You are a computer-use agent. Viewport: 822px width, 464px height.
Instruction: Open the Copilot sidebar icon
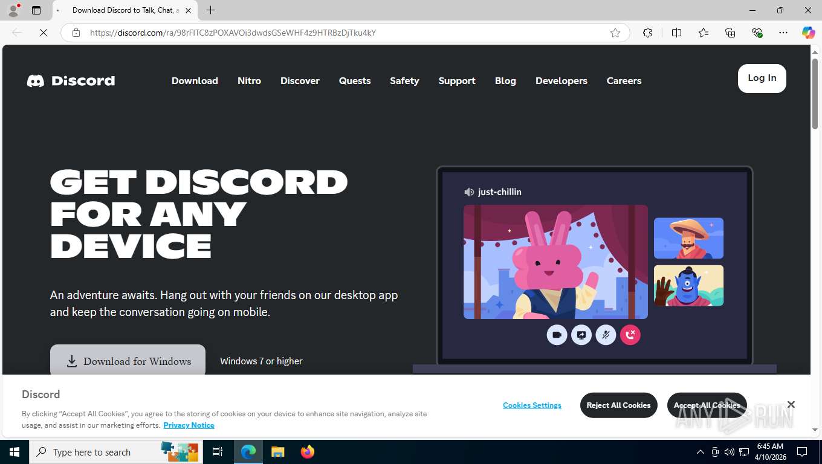(x=808, y=33)
